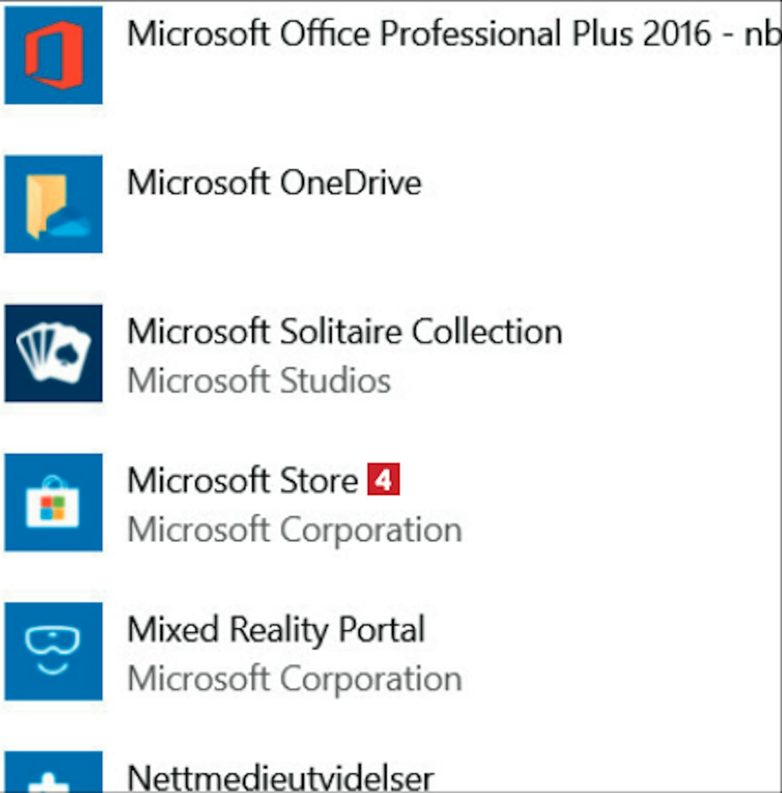Click the Nettmedieutvidelser puzzle piece icon
The image size is (782, 793).
53,777
